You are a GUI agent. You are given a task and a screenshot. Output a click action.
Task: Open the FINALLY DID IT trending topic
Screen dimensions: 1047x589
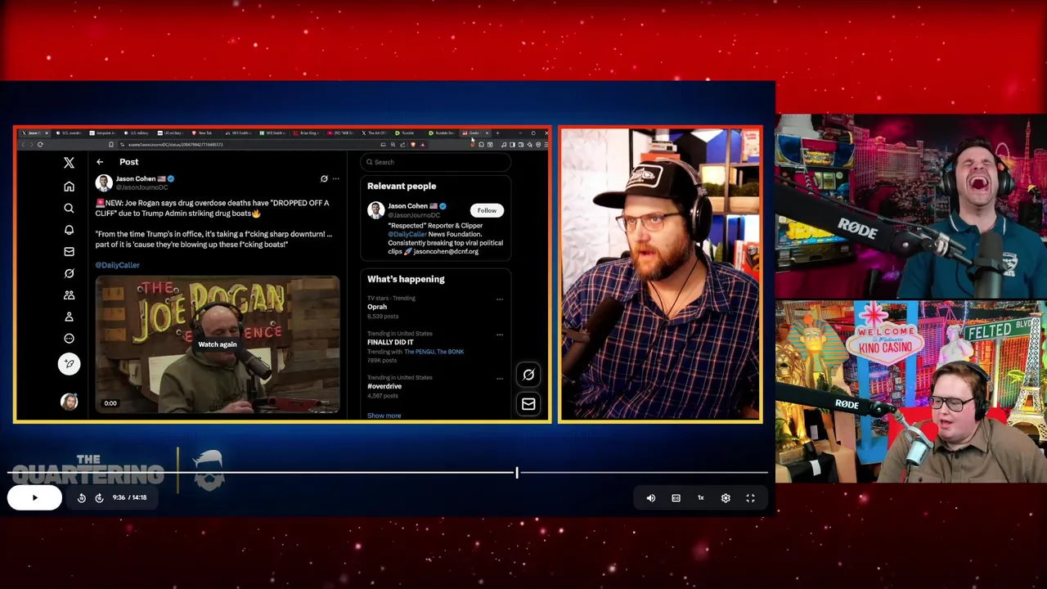[390, 342]
